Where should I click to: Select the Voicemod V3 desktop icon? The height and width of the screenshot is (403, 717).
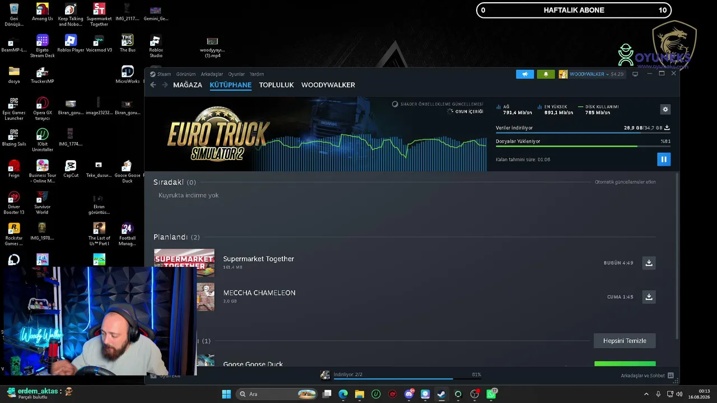[99, 44]
